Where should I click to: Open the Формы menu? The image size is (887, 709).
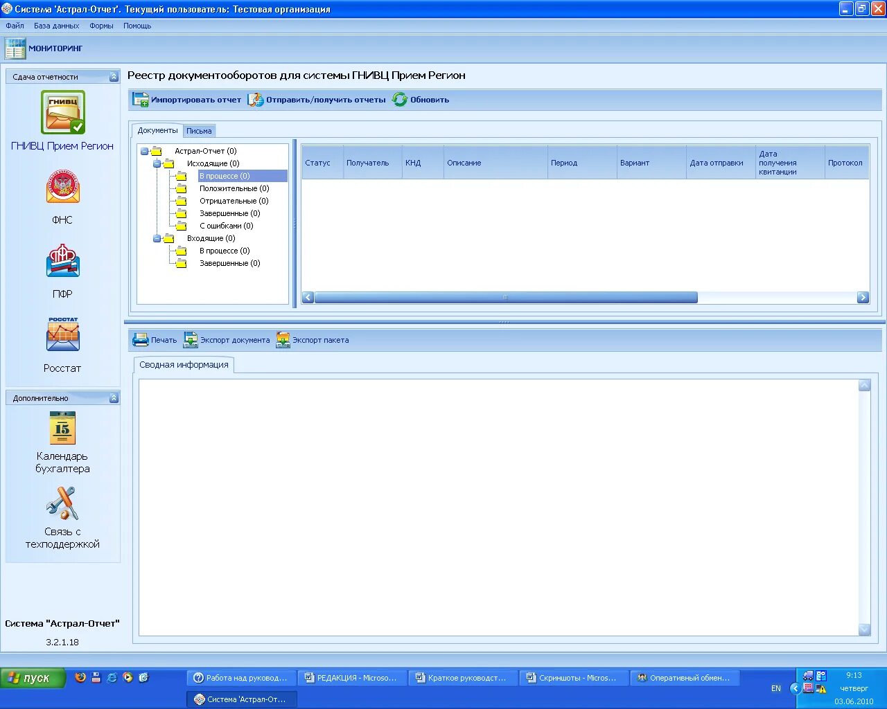pyautogui.click(x=101, y=26)
